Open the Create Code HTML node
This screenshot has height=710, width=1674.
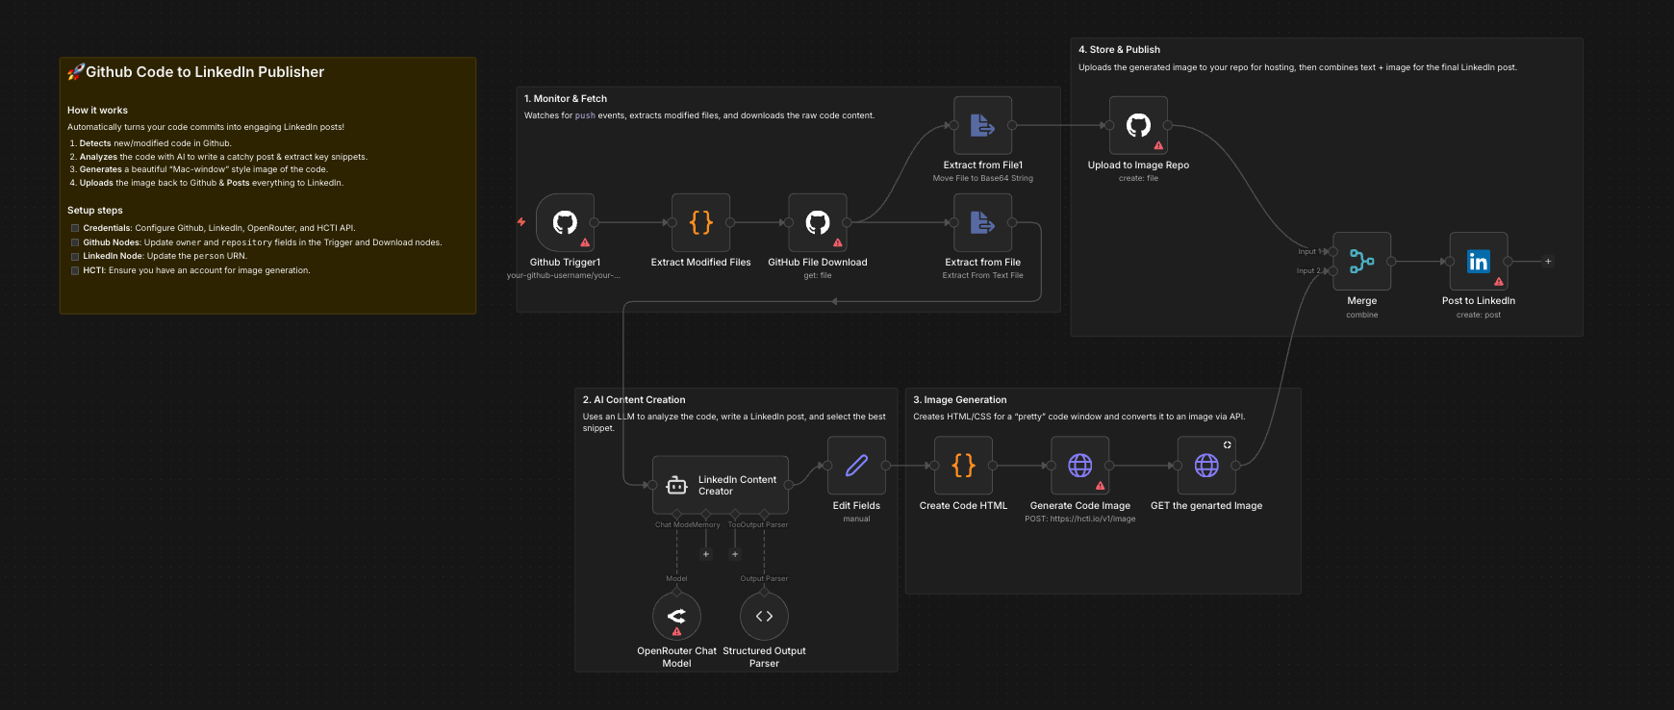tap(963, 466)
